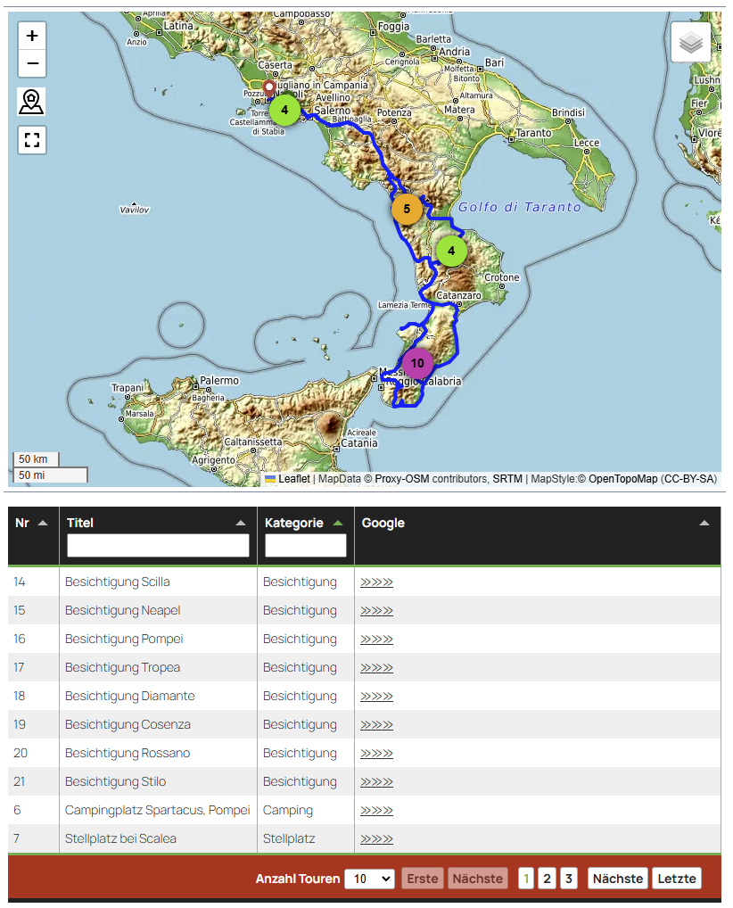
Task: Select the Besichtigung Cosenza title cell
Action: pyautogui.click(x=158, y=724)
